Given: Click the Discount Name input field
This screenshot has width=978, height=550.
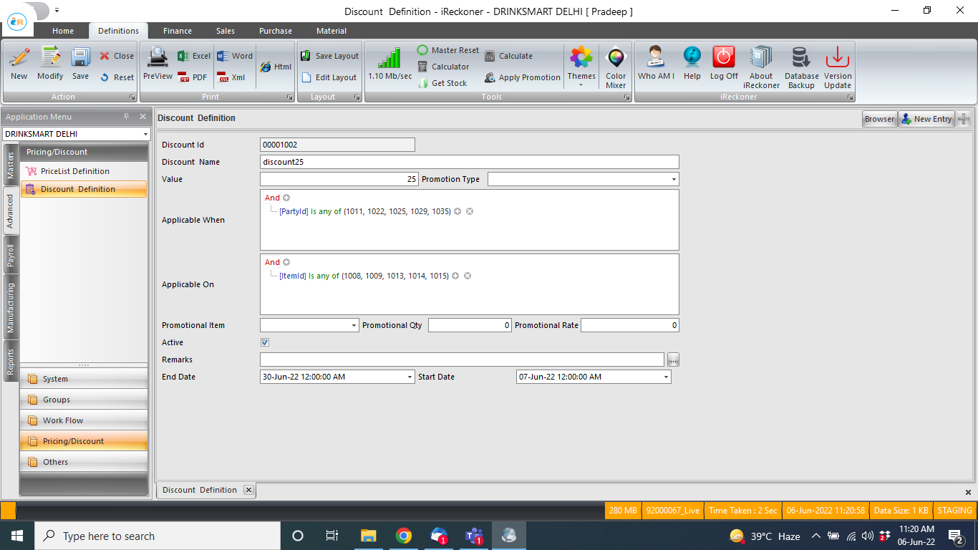Looking at the screenshot, I should (469, 162).
